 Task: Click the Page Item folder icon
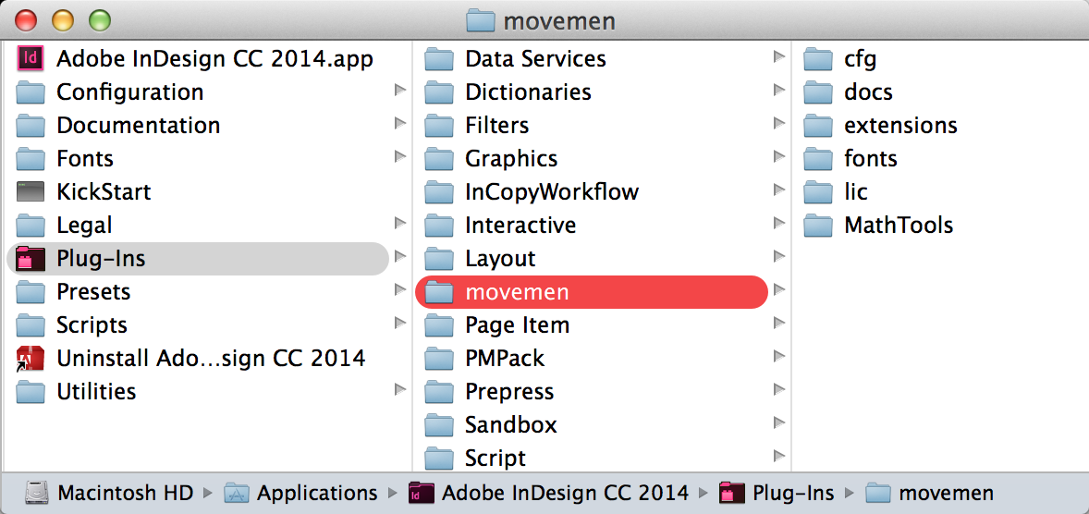tap(439, 325)
